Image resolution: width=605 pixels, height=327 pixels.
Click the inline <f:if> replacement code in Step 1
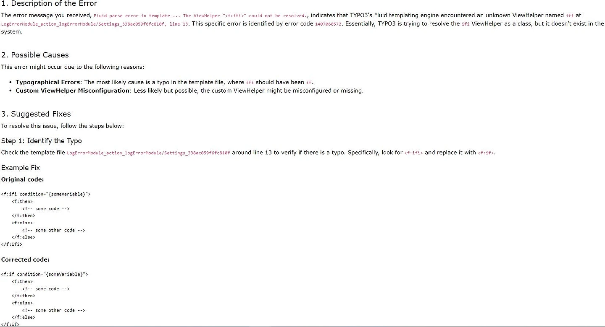click(x=486, y=153)
